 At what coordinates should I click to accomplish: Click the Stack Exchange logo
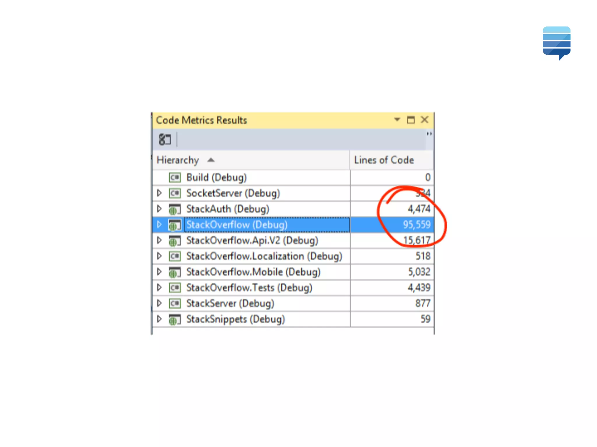click(556, 43)
